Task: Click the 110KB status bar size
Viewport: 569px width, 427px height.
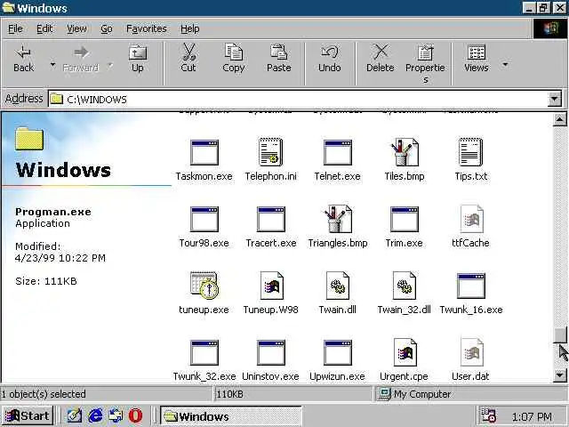Action: 229,394
